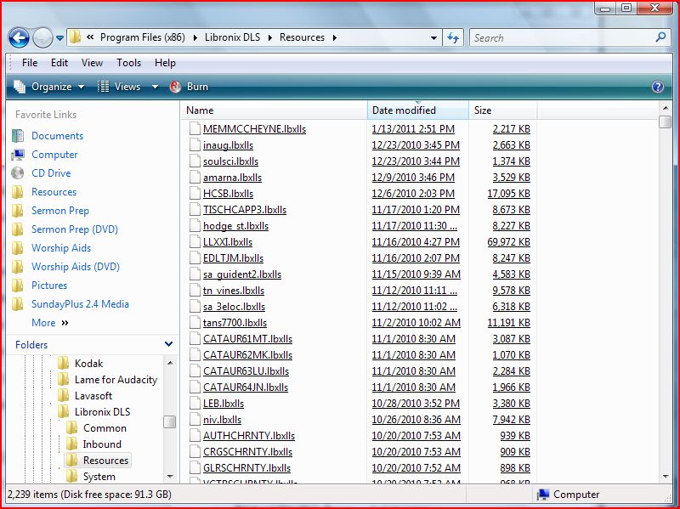This screenshot has height=509, width=680.
Task: Select the Kodak folder in tree
Action: pyautogui.click(x=89, y=364)
